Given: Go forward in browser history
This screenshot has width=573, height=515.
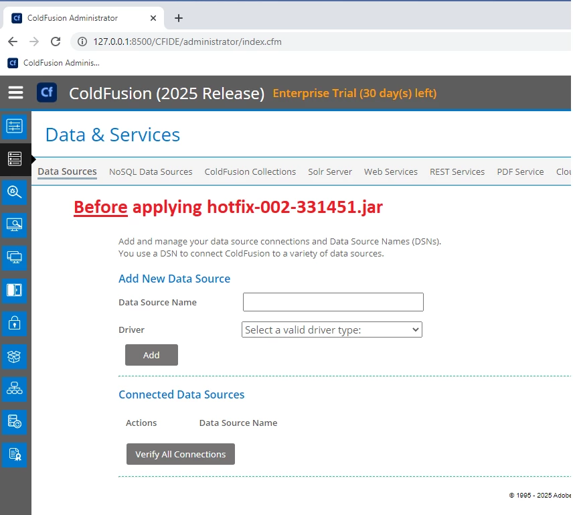Looking at the screenshot, I should pos(34,42).
